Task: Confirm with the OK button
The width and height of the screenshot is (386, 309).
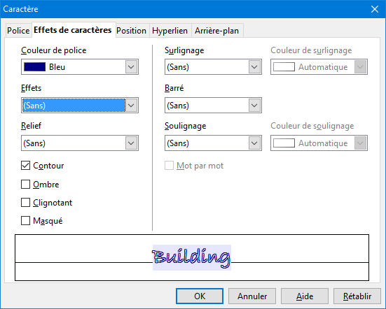Action: coord(200,296)
